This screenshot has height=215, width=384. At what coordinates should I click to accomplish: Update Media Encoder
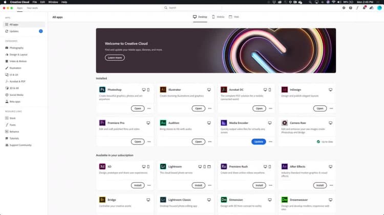[x=259, y=141]
